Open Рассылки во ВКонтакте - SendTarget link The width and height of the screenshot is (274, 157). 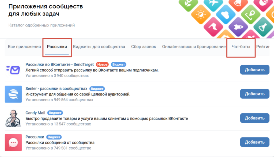point(60,64)
